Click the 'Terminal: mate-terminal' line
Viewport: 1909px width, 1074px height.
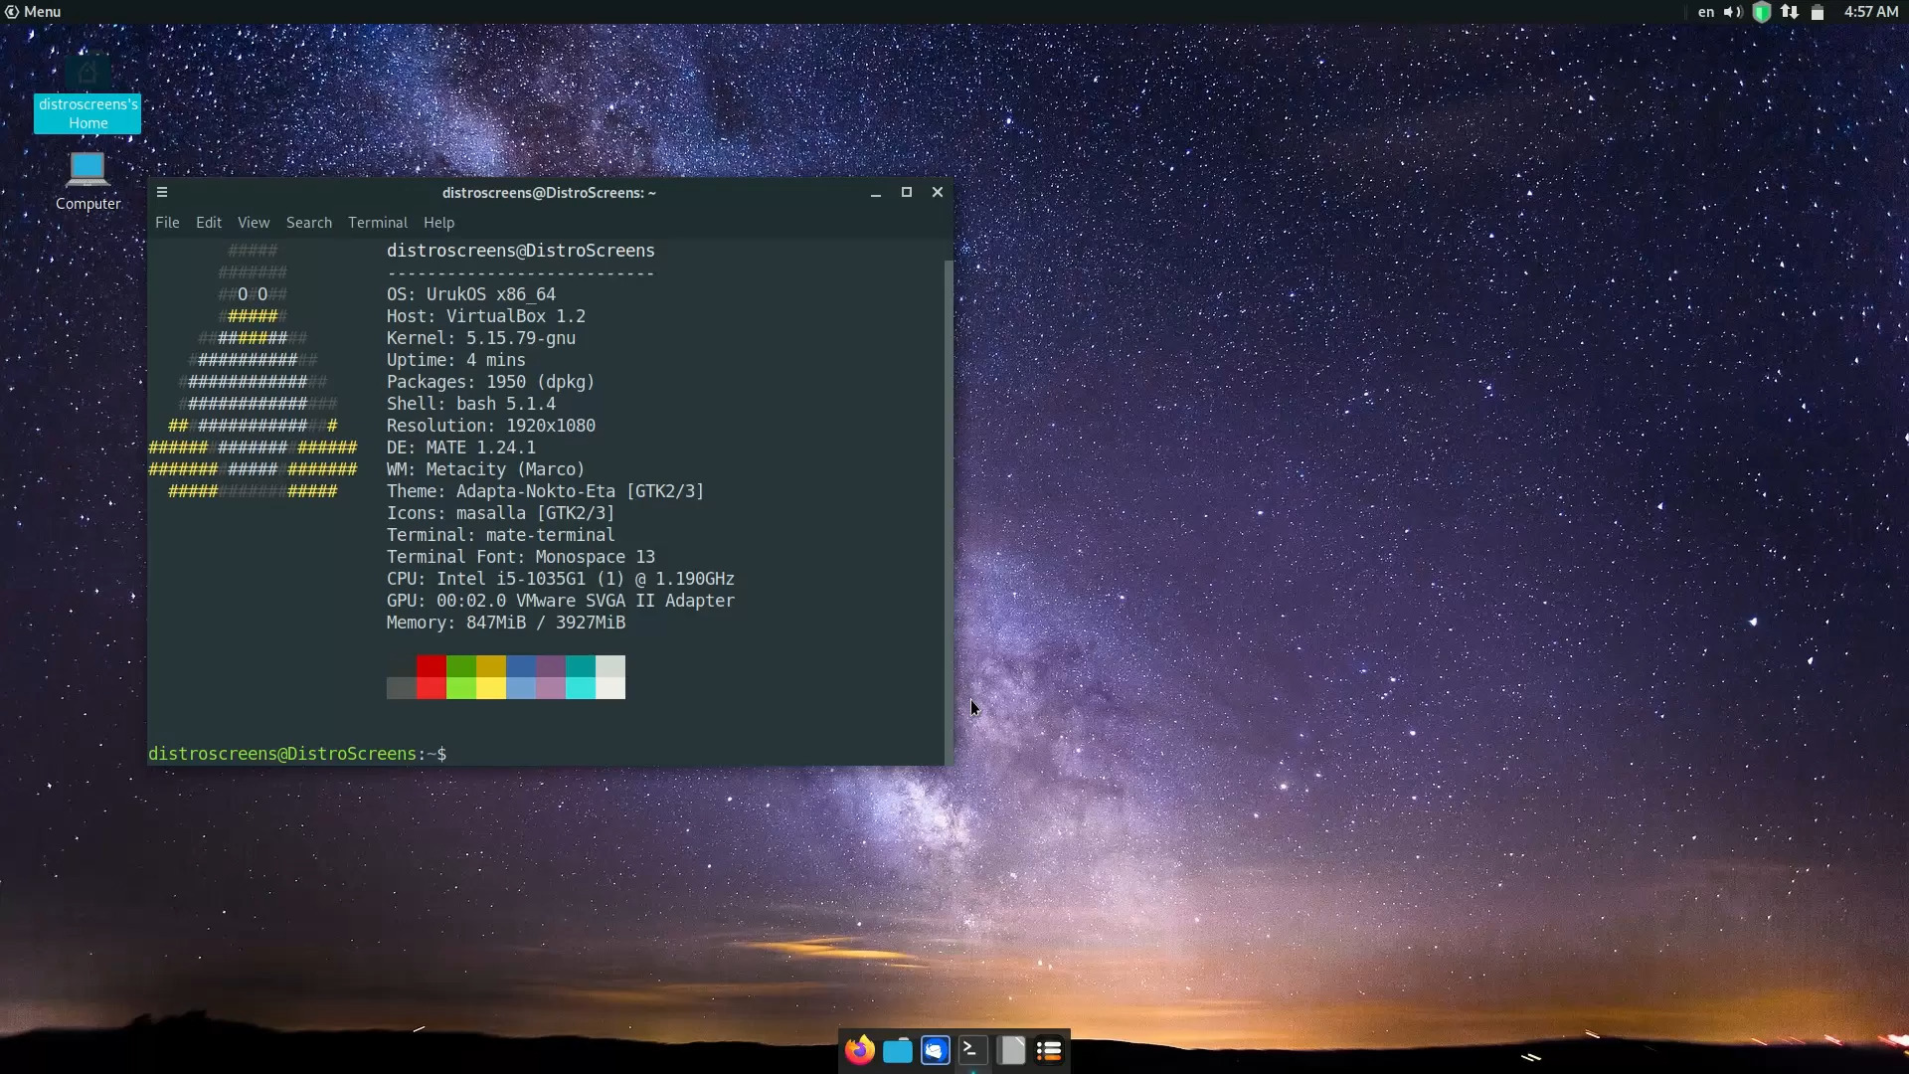(501, 535)
